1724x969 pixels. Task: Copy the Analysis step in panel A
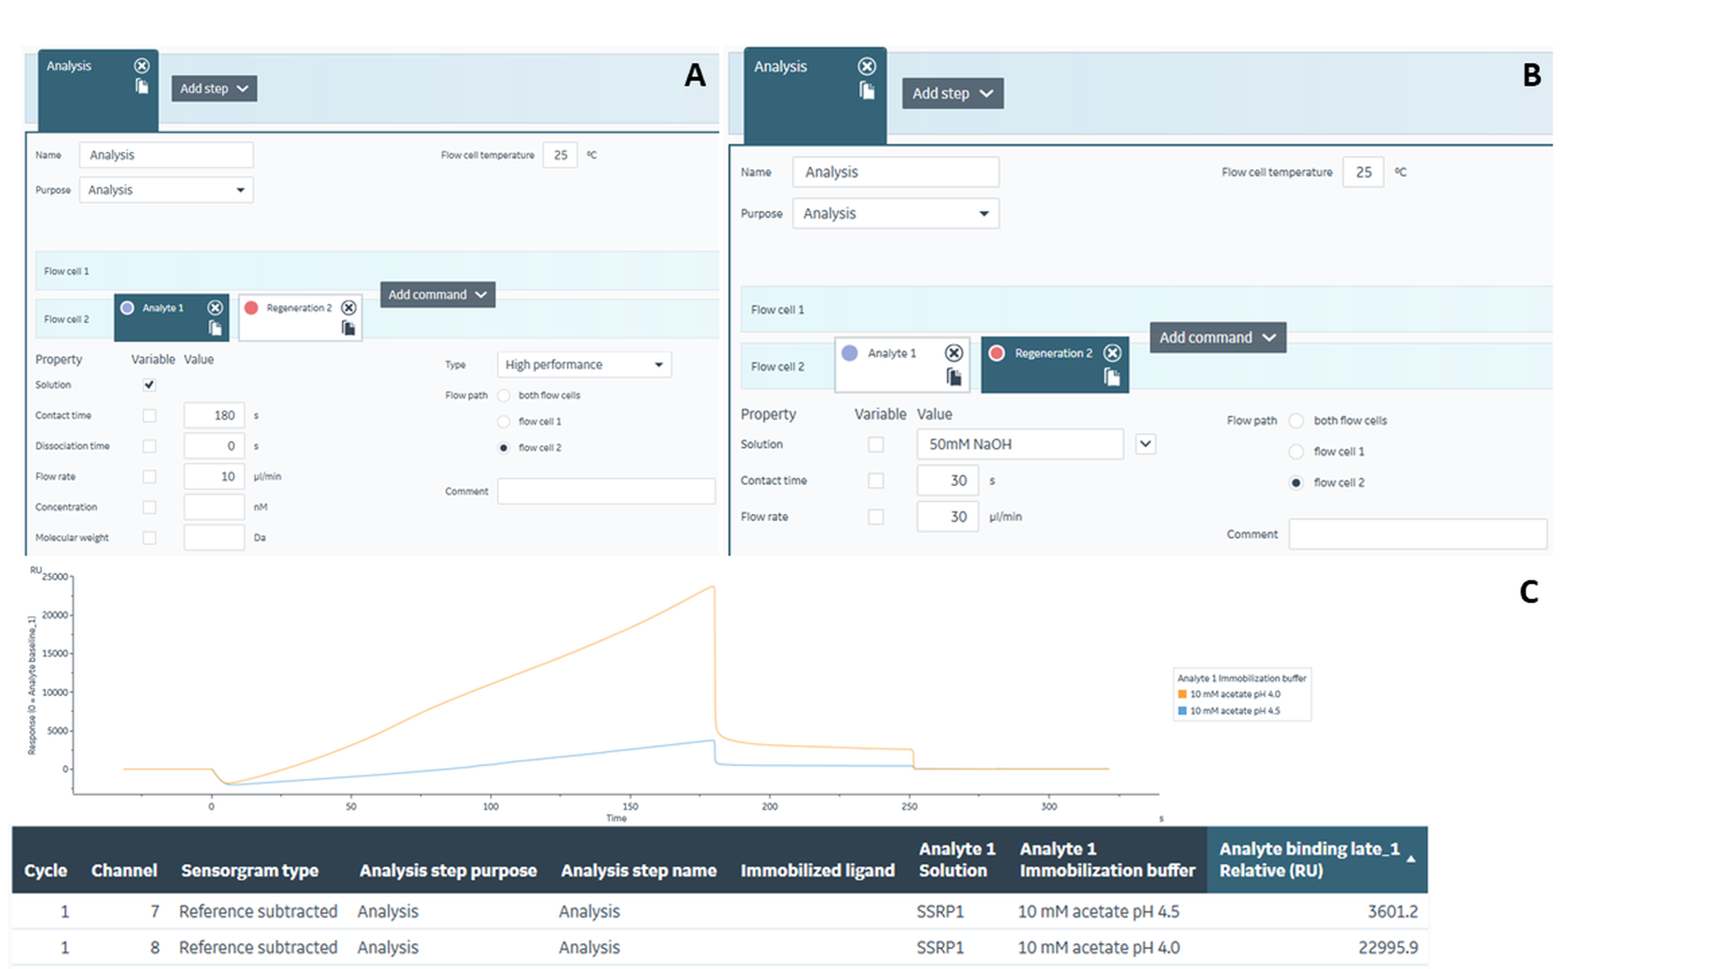click(x=141, y=87)
